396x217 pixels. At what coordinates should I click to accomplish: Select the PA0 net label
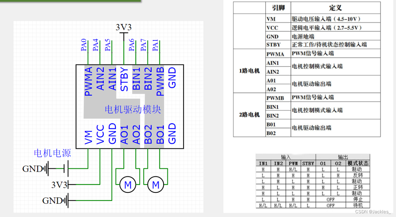(84, 45)
